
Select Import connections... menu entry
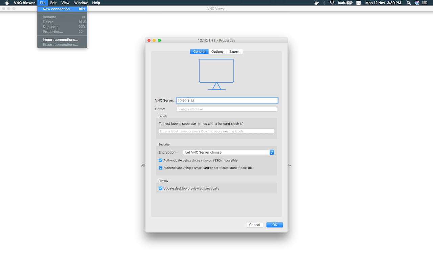click(62, 39)
